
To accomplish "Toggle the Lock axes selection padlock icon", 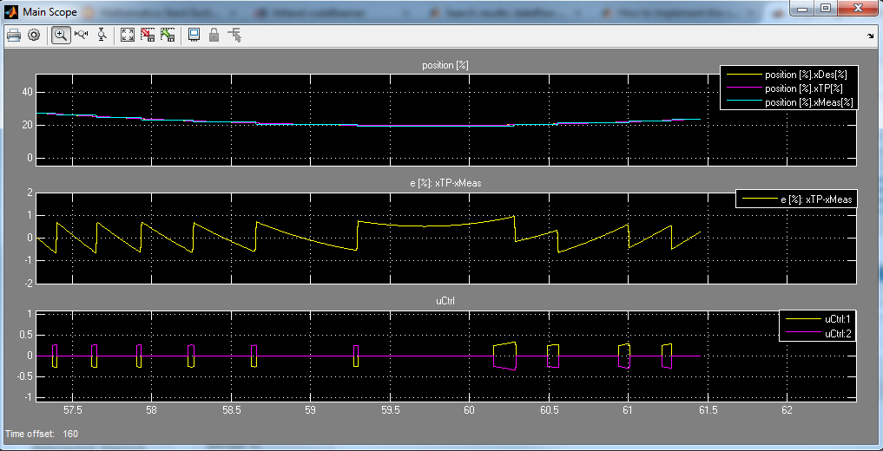I will click(214, 36).
